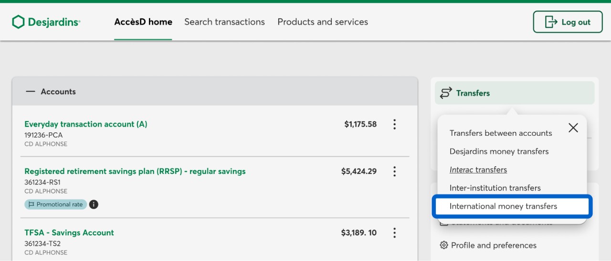This screenshot has height=261, width=611.
Task: Open TFSA - Savings Account link
Action: click(x=69, y=233)
